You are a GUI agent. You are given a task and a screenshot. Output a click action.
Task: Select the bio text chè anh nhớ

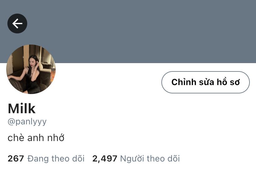(x=36, y=138)
